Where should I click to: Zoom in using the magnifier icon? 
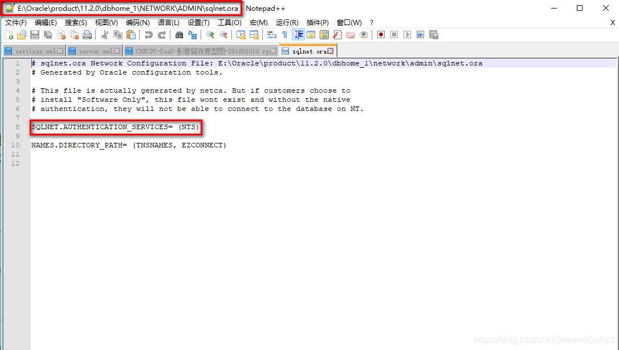pyautogui.click(x=209, y=35)
